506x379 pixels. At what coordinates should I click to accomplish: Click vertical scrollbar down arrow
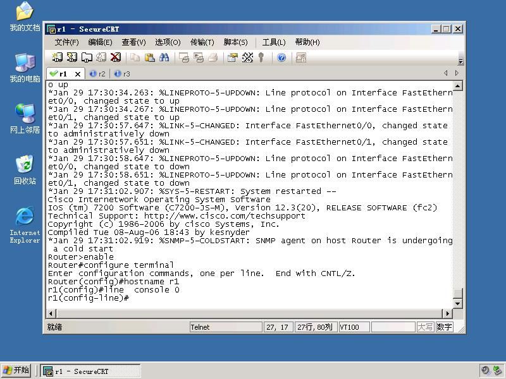click(x=458, y=304)
